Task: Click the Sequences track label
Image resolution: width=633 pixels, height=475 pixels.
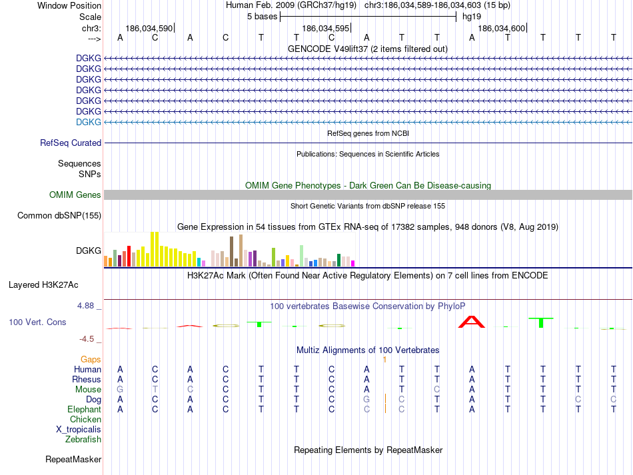Action: click(x=79, y=163)
